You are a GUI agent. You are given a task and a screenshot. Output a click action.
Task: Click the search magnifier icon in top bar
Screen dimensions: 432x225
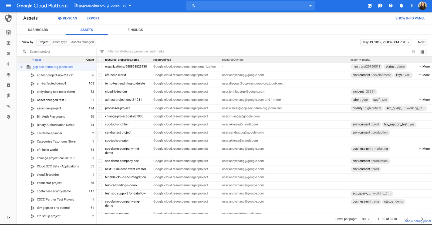(193, 5)
